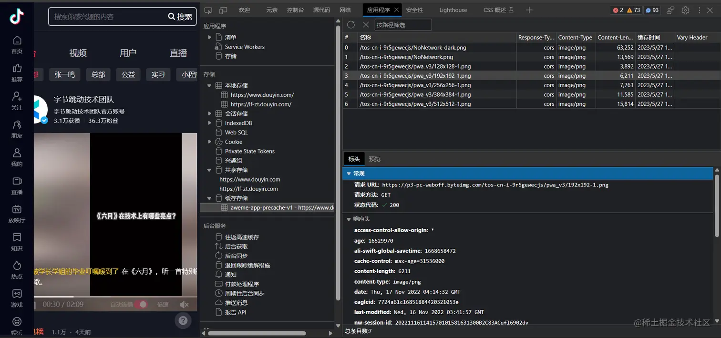Collapse the 共享存储 shared storage node
The width and height of the screenshot is (721, 338).
[209, 170]
